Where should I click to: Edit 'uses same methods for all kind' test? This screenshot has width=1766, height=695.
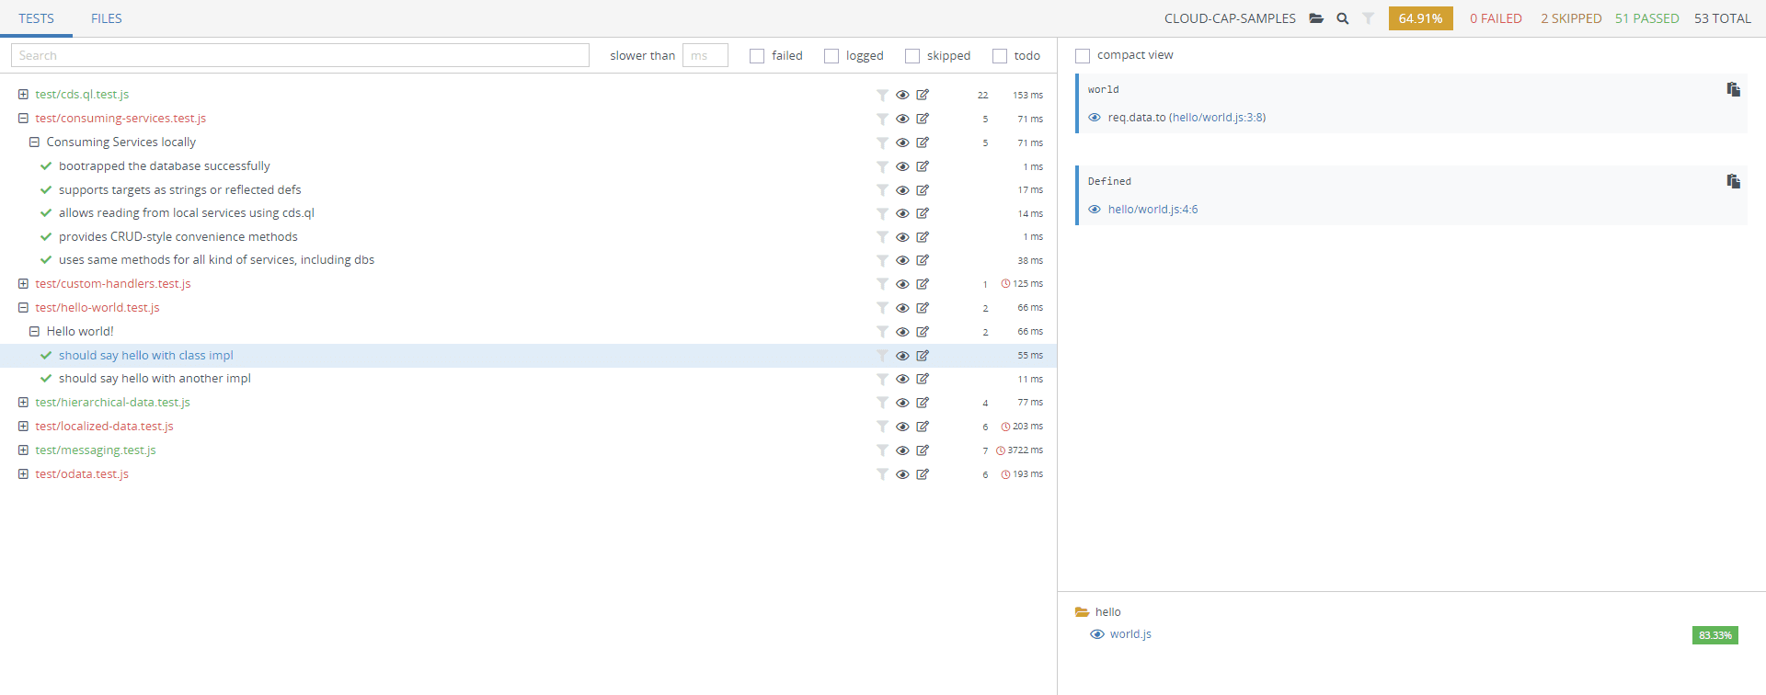pos(923,260)
